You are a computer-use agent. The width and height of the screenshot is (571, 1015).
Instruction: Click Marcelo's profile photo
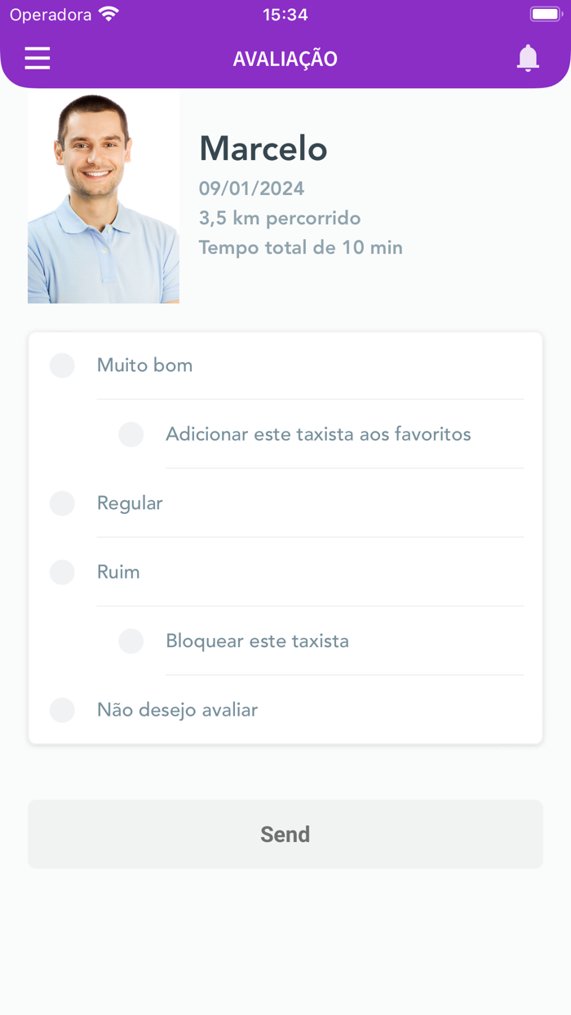click(x=104, y=196)
